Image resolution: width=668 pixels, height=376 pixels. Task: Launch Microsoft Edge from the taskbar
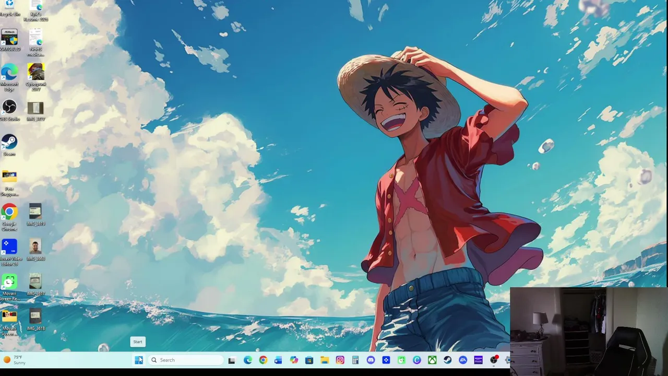pos(247,360)
